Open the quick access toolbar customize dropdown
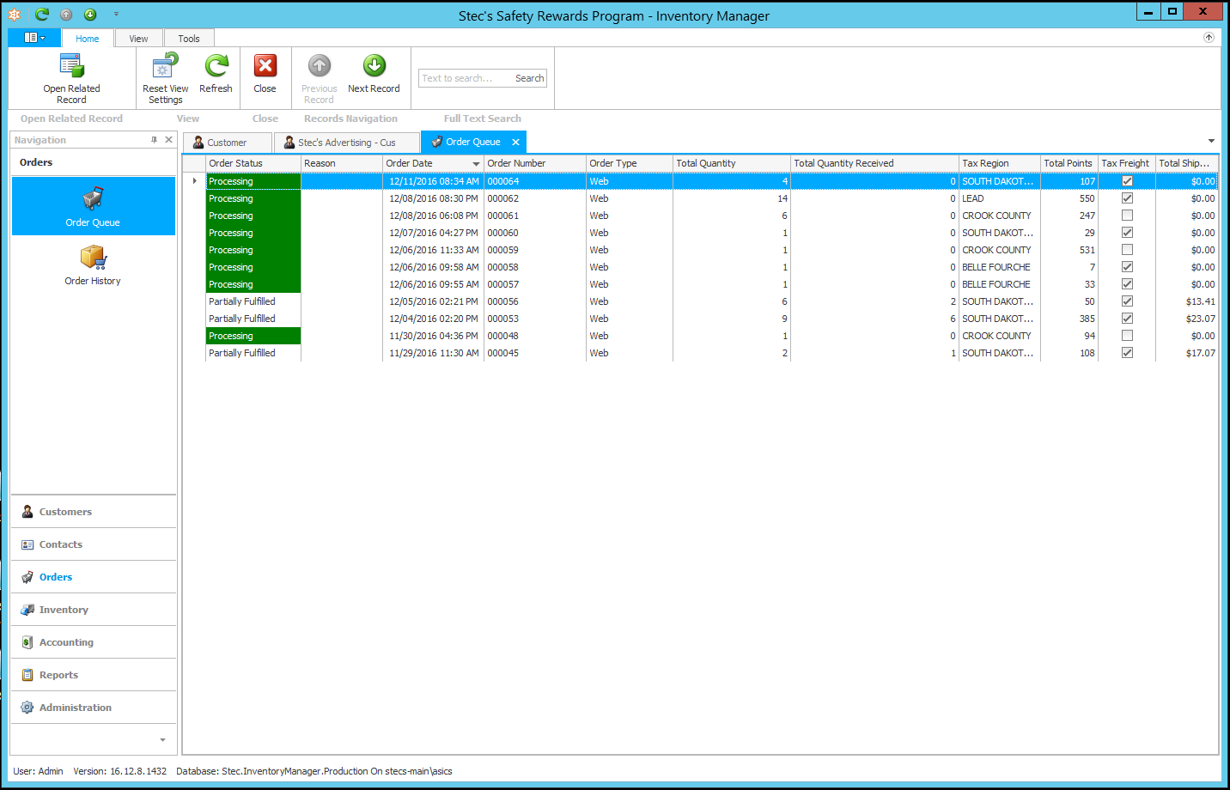The image size is (1230, 790). point(116,14)
